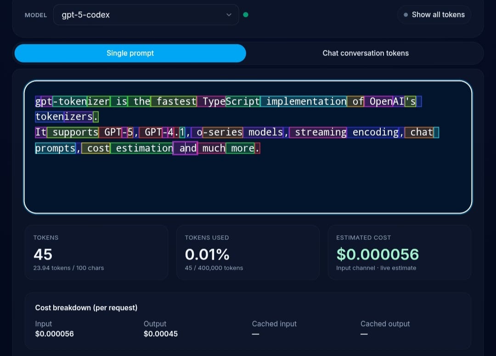Screen dimensions: 496x356
Task: Click the green model status indicator dot
Action: 246,15
